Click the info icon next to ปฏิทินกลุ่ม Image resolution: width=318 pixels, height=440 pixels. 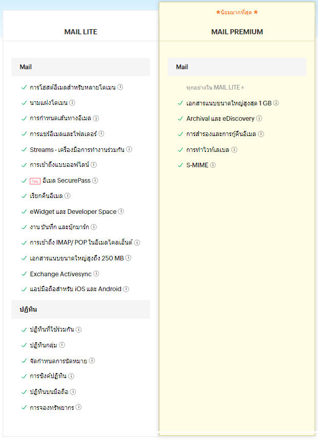(x=62, y=345)
